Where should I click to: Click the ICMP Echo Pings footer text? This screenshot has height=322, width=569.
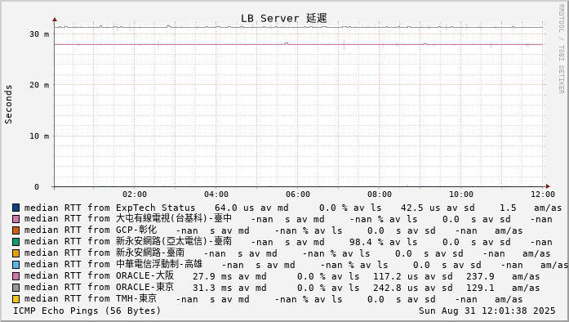(87, 311)
